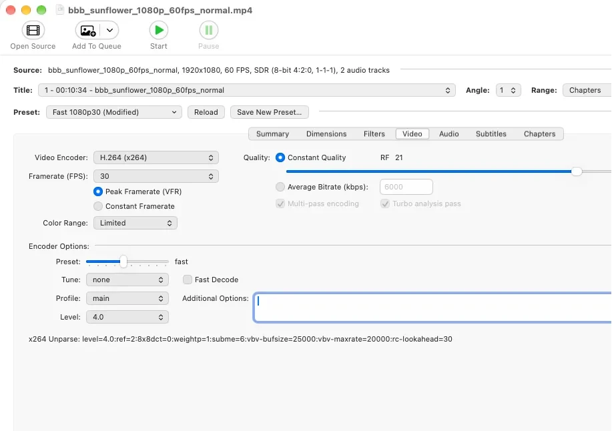The height and width of the screenshot is (431, 614).
Task: Select Constant Framerate radio button
Action: (98, 206)
